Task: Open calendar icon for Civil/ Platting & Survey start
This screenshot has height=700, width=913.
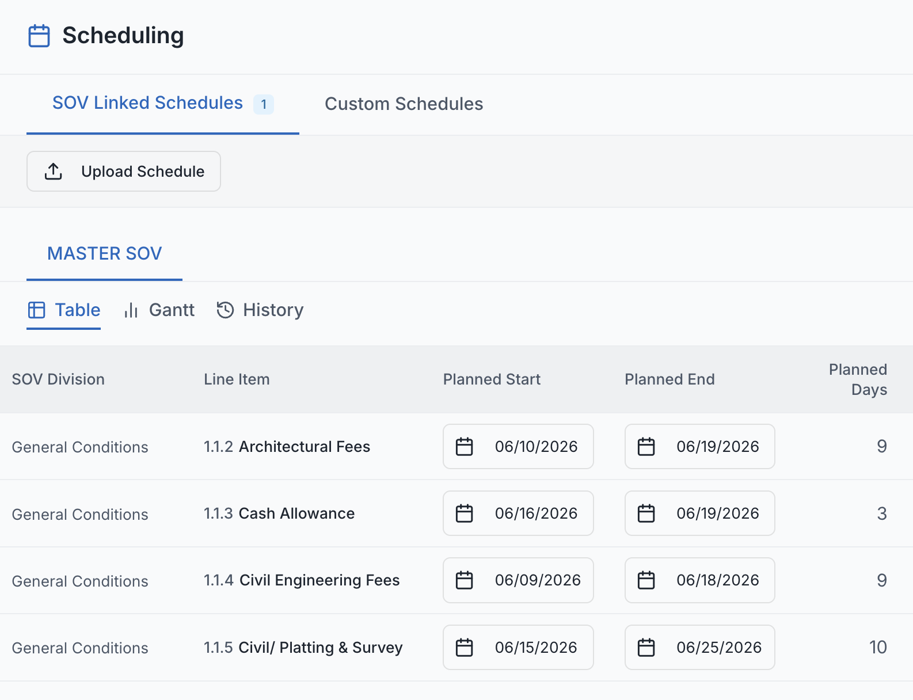Action: pyautogui.click(x=465, y=648)
